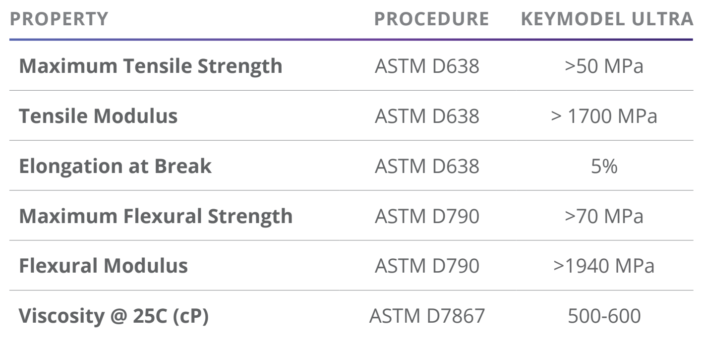Click ASTM D790 in Flexural Modulus row

tap(427, 267)
